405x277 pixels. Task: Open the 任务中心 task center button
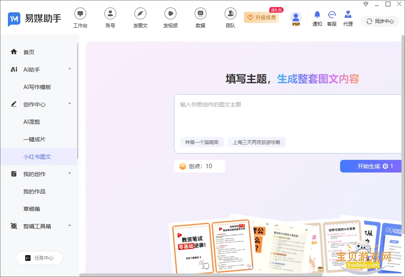[x=40, y=258]
